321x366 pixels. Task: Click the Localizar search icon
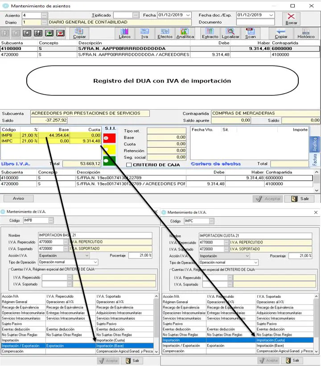(x=231, y=33)
